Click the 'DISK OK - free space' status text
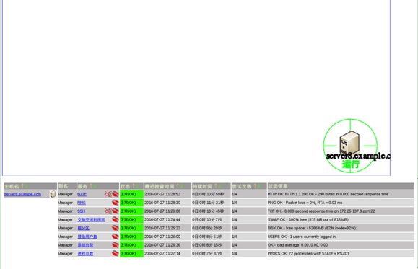This screenshot has height=269, width=418. point(312,228)
